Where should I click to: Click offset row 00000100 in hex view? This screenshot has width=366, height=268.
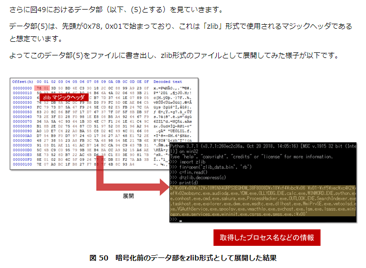point(22,164)
